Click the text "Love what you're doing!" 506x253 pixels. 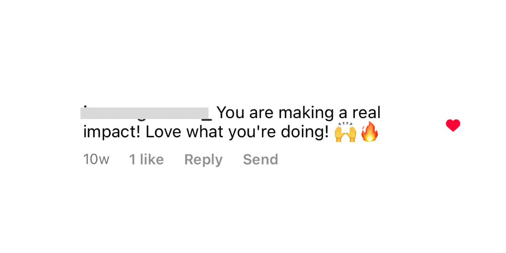[237, 133]
